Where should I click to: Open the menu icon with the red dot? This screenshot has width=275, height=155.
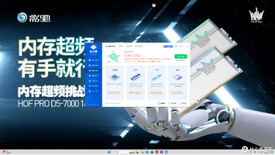point(180,46)
